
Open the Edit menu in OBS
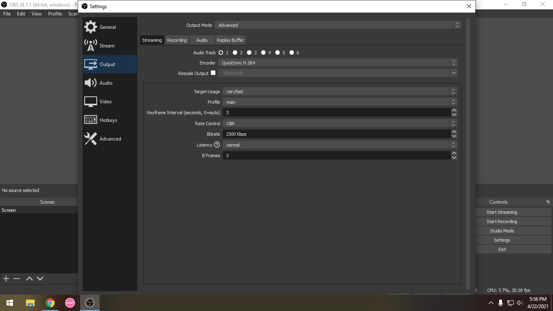click(x=21, y=14)
